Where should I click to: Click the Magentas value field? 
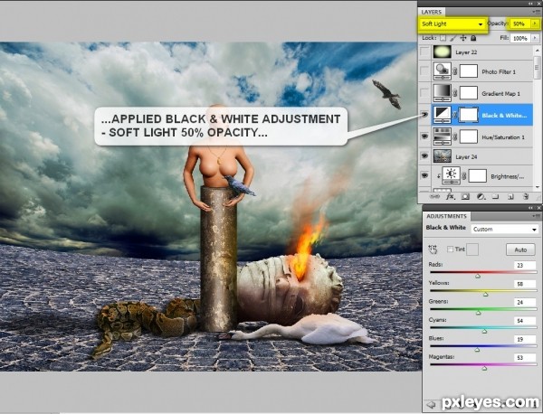pos(525,358)
